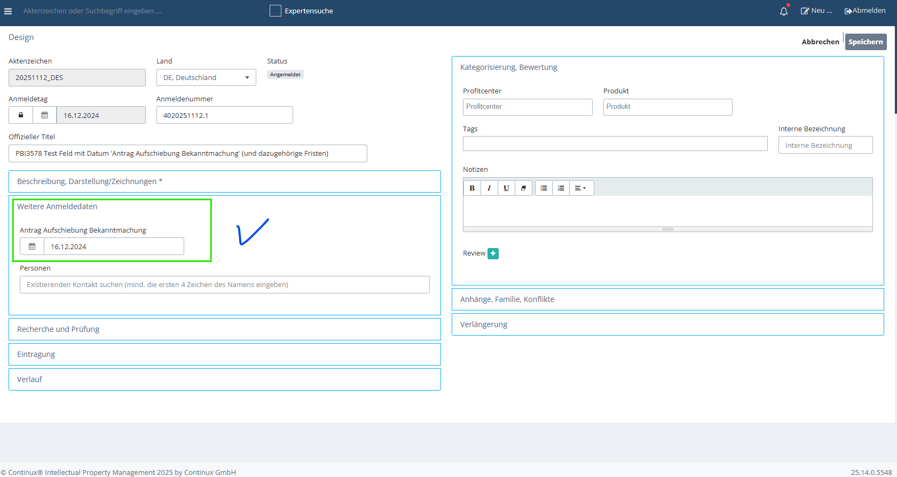Clear formatting with the eraser icon
This screenshot has height=477, width=897.
tap(523, 188)
